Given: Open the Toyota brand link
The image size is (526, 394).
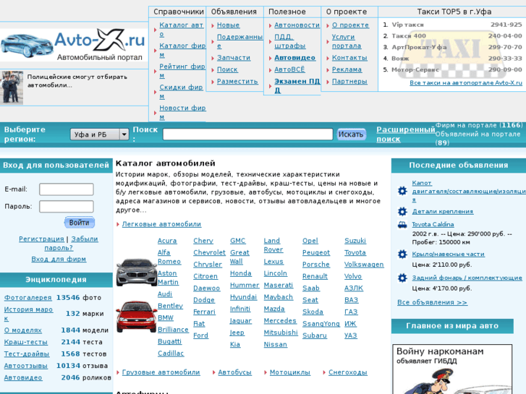Looking at the screenshot, I should tap(355, 253).
